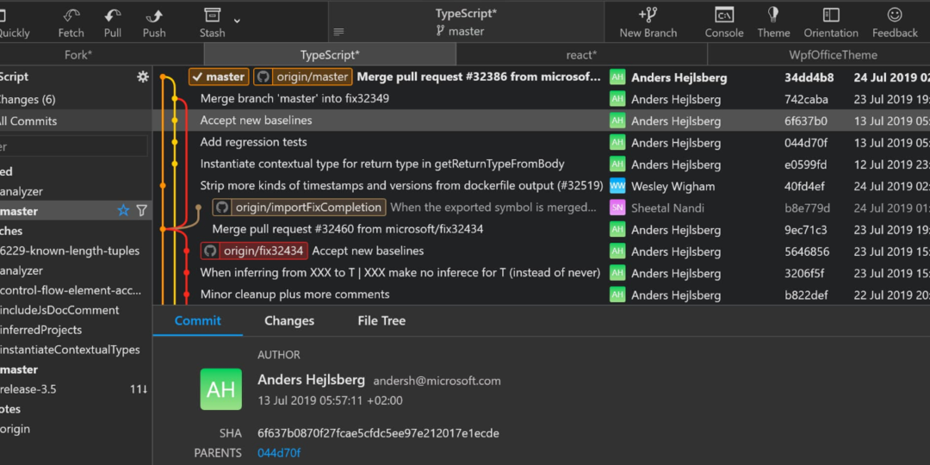The image size is (930, 465).
Task: Open the Stash dropdown arrow
Action: coord(237,21)
